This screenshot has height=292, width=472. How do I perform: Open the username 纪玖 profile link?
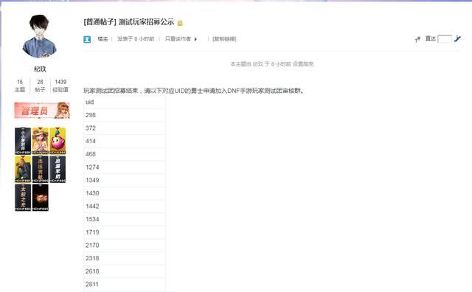pos(40,69)
